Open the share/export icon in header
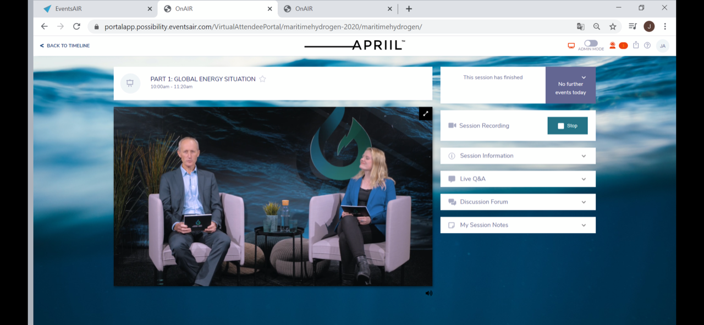This screenshot has width=704, height=325. [636, 45]
